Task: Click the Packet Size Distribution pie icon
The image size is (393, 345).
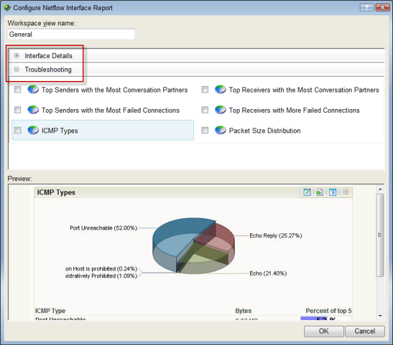Action: coord(221,131)
